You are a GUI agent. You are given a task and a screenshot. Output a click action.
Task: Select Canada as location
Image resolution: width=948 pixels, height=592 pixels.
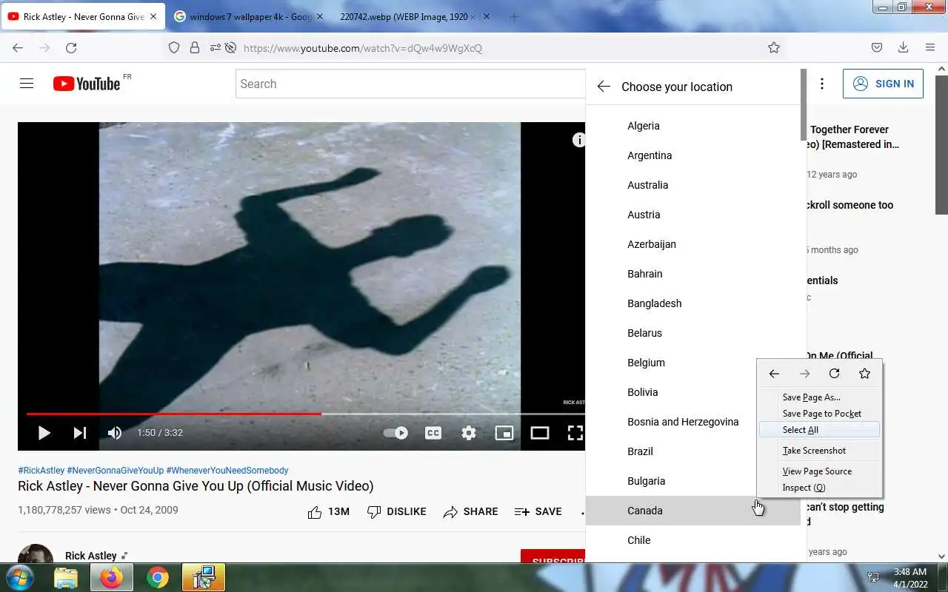(693, 511)
